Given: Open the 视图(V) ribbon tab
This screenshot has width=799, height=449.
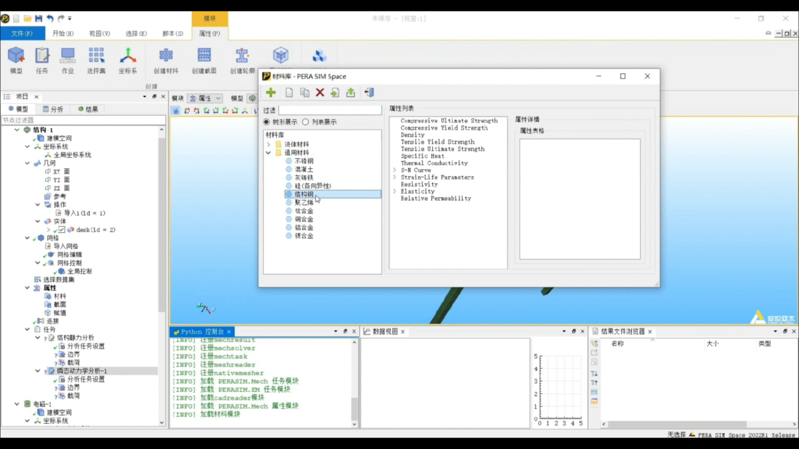Looking at the screenshot, I should click(x=100, y=33).
